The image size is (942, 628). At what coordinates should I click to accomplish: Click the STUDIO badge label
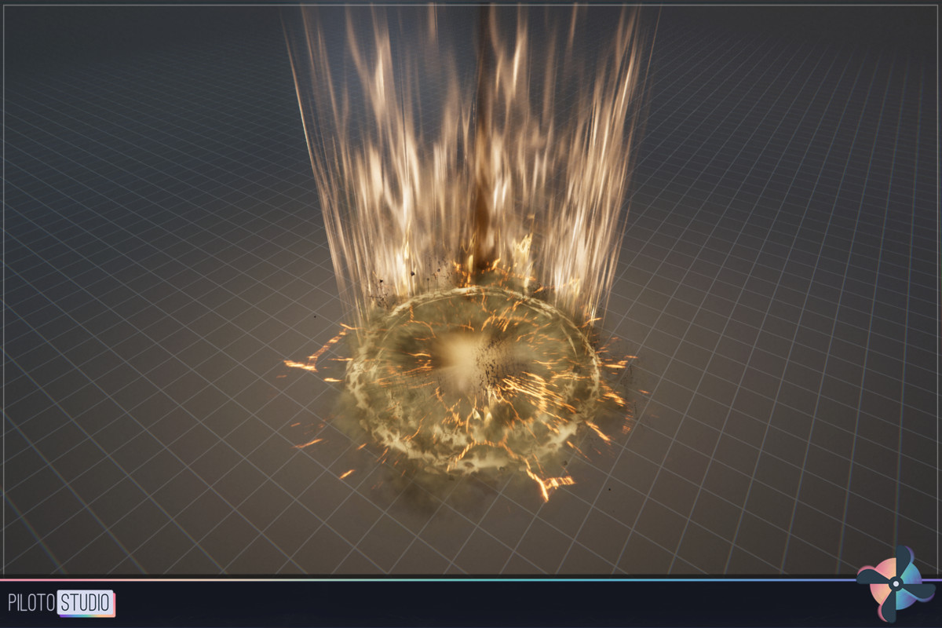85,601
